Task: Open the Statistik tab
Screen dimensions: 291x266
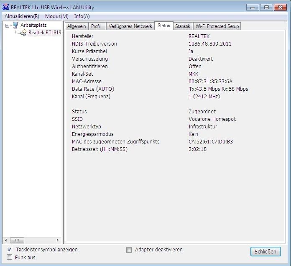Action: pyautogui.click(x=183, y=26)
